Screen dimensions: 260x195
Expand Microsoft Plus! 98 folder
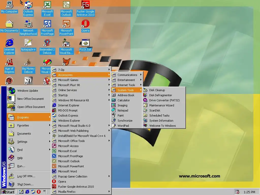pyautogui.click(x=81, y=85)
